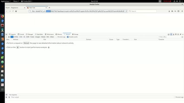The height and width of the screenshot is (103, 184).
Task: Click the split console devtools icon
Action: [x=171, y=34]
